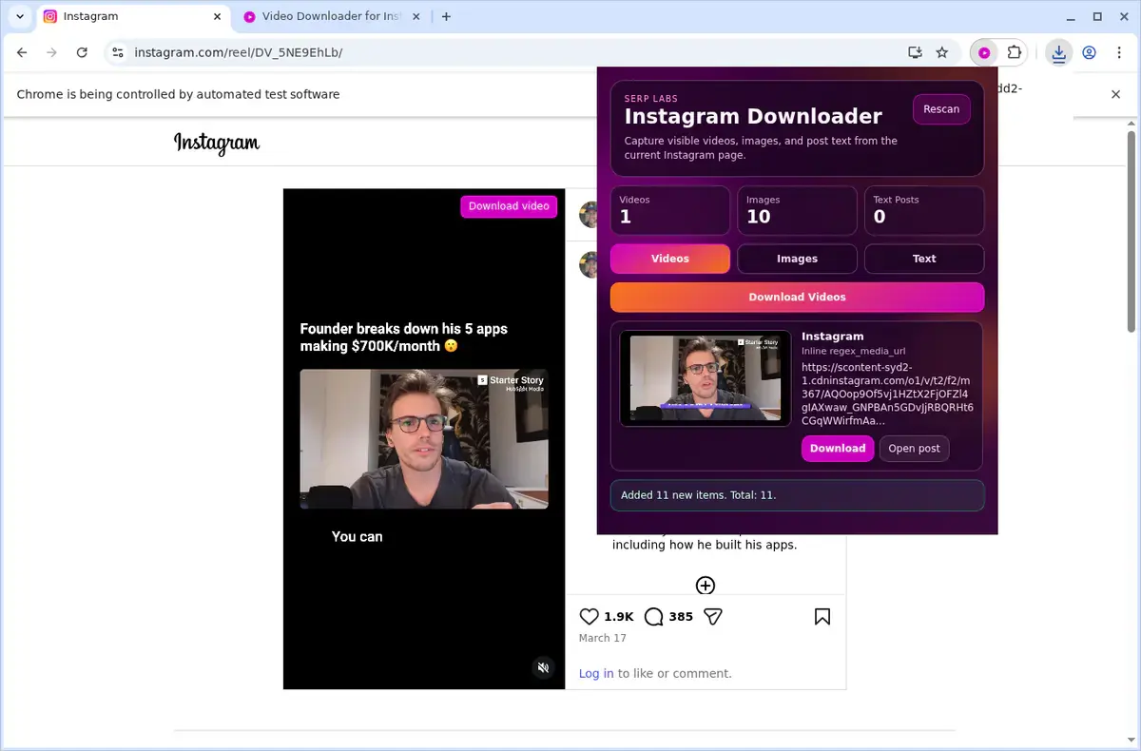Reload the current page

[x=82, y=52]
